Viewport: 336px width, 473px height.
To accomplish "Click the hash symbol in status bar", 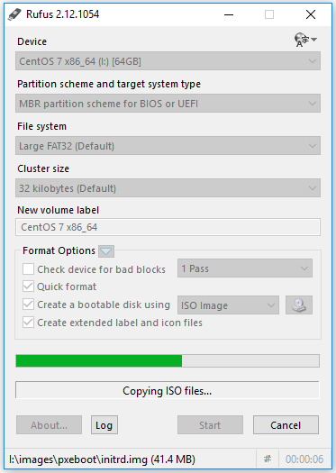I will click(x=268, y=459).
